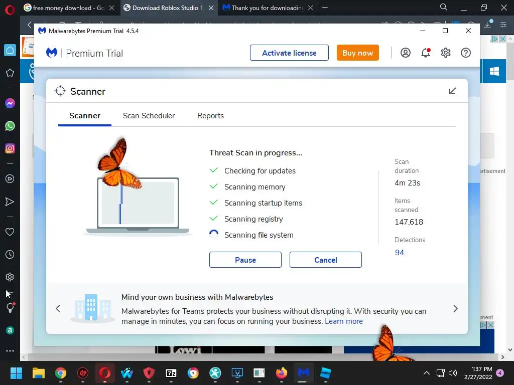The height and width of the screenshot is (385, 514).
Task: Open the Opera sidebar heart icon
Action: (x=10, y=232)
